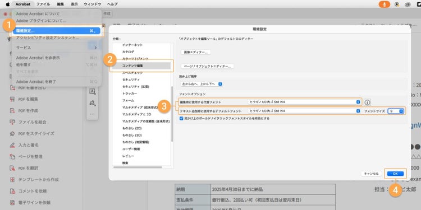Open the フォントサイズ combo box
This screenshot has width=421, height=210.
(x=396, y=111)
